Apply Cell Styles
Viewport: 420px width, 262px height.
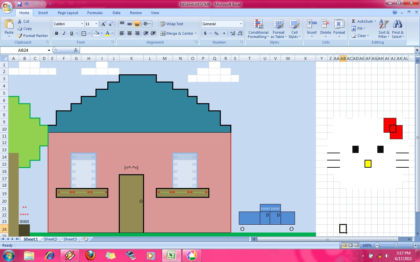[294, 29]
